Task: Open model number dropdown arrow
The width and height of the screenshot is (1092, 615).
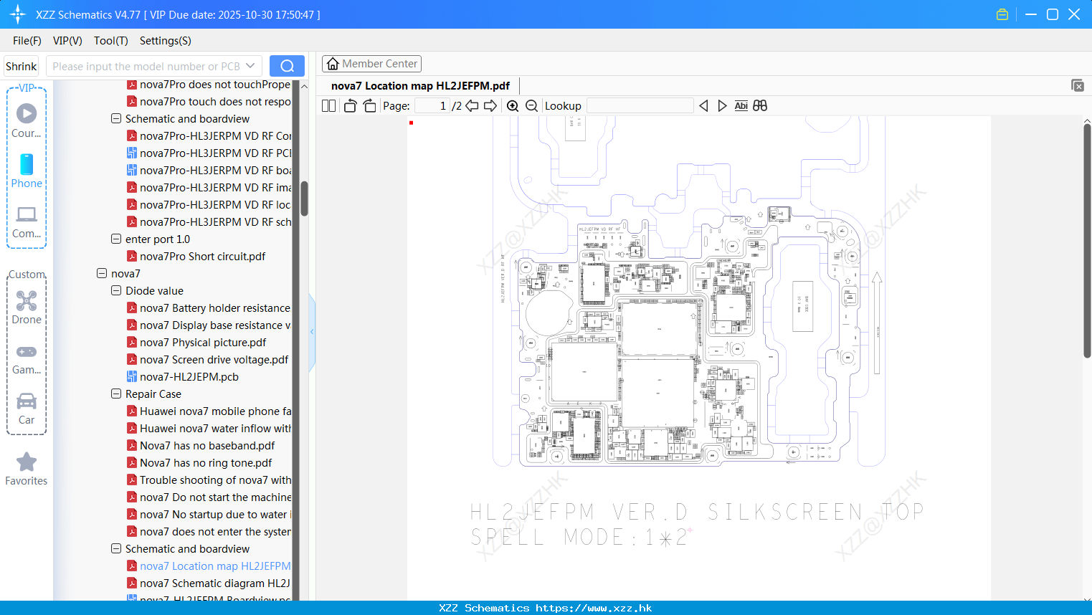Action: [250, 66]
